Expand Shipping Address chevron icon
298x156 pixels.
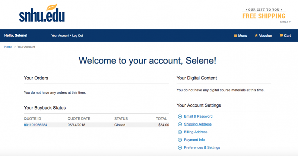pyautogui.click(x=180, y=124)
